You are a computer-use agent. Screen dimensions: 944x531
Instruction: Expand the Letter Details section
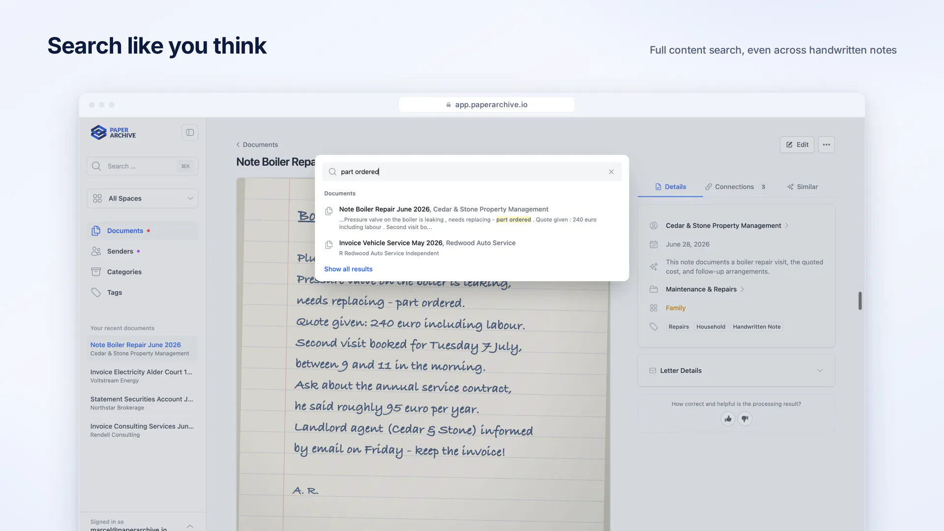click(736, 371)
